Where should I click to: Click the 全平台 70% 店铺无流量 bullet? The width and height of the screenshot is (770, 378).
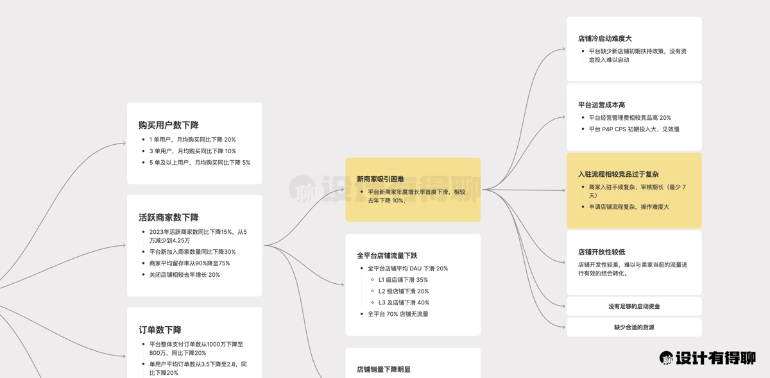click(398, 314)
